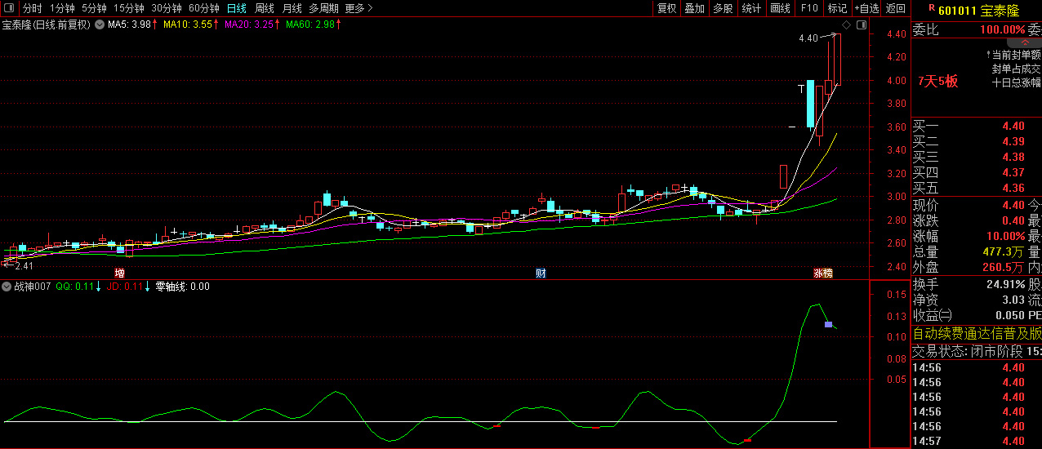Click the 自动续费通达信普及版 link
This screenshot has width=1042, height=449.
pos(976,333)
